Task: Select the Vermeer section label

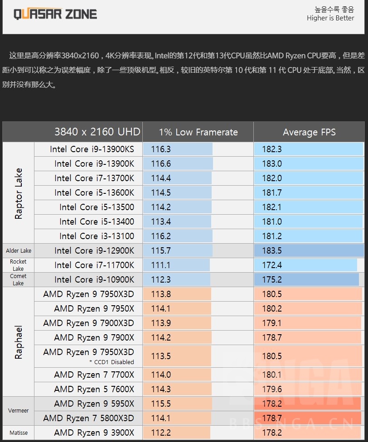Action: point(18,411)
